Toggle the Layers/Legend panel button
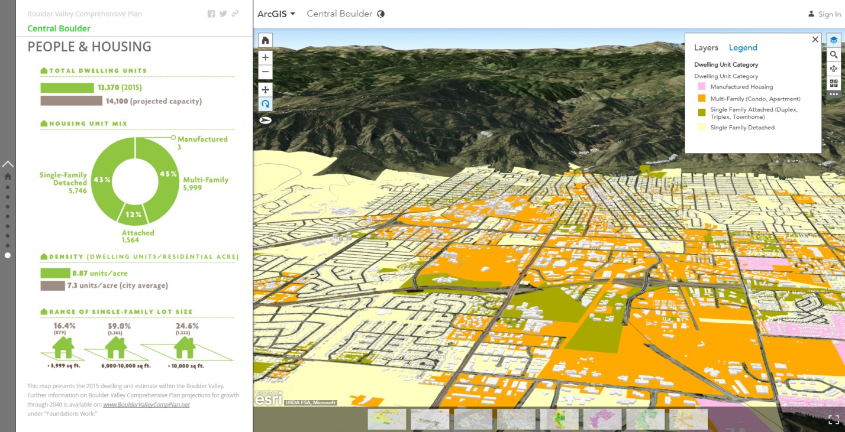Viewport: 845px width, 432px height. (x=834, y=40)
